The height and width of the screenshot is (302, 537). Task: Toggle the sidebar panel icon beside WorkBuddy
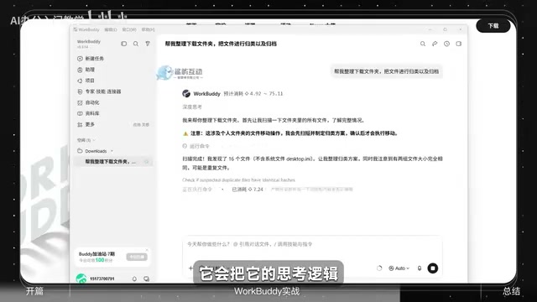(124, 44)
